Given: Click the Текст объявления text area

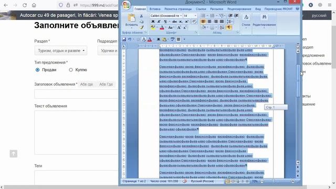Looking at the screenshot, I should tap(76, 132).
